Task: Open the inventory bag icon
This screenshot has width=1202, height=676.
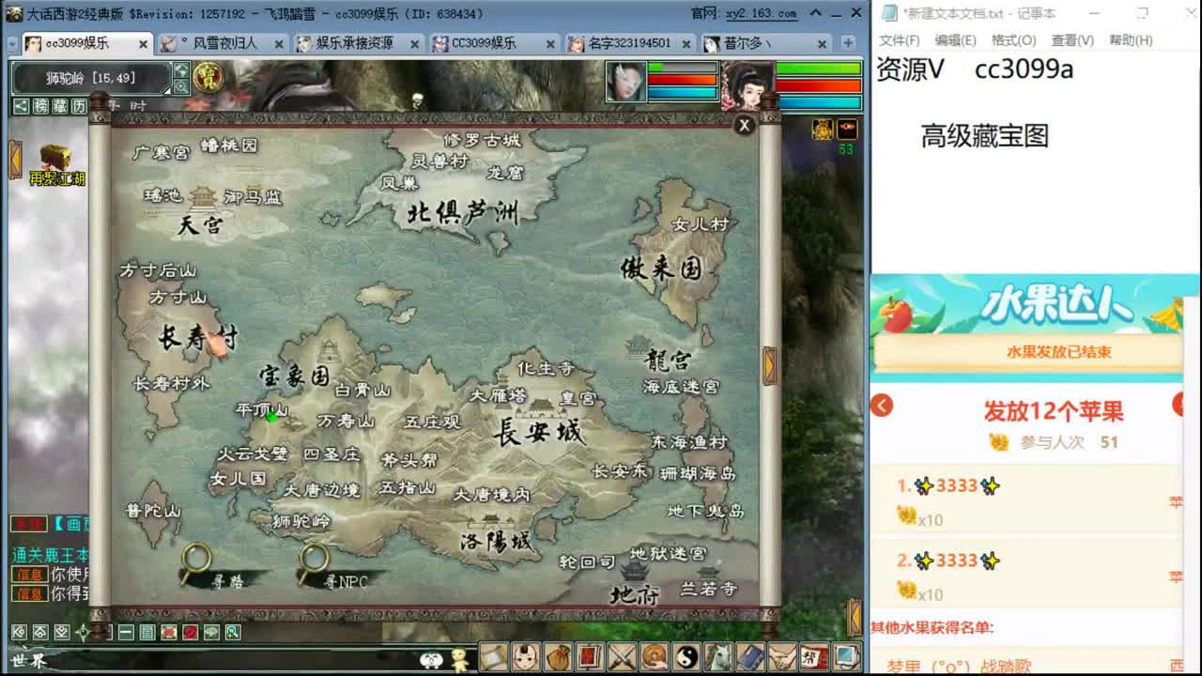Action: 558,657
